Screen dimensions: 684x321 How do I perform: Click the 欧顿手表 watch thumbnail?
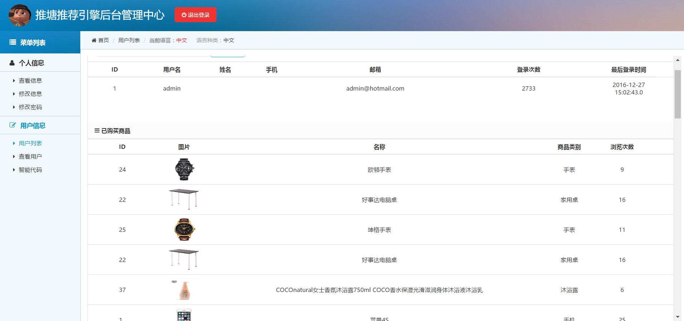tap(184, 169)
